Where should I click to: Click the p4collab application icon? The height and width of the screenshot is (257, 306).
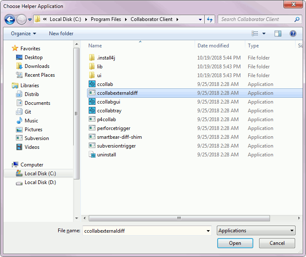[92, 119]
